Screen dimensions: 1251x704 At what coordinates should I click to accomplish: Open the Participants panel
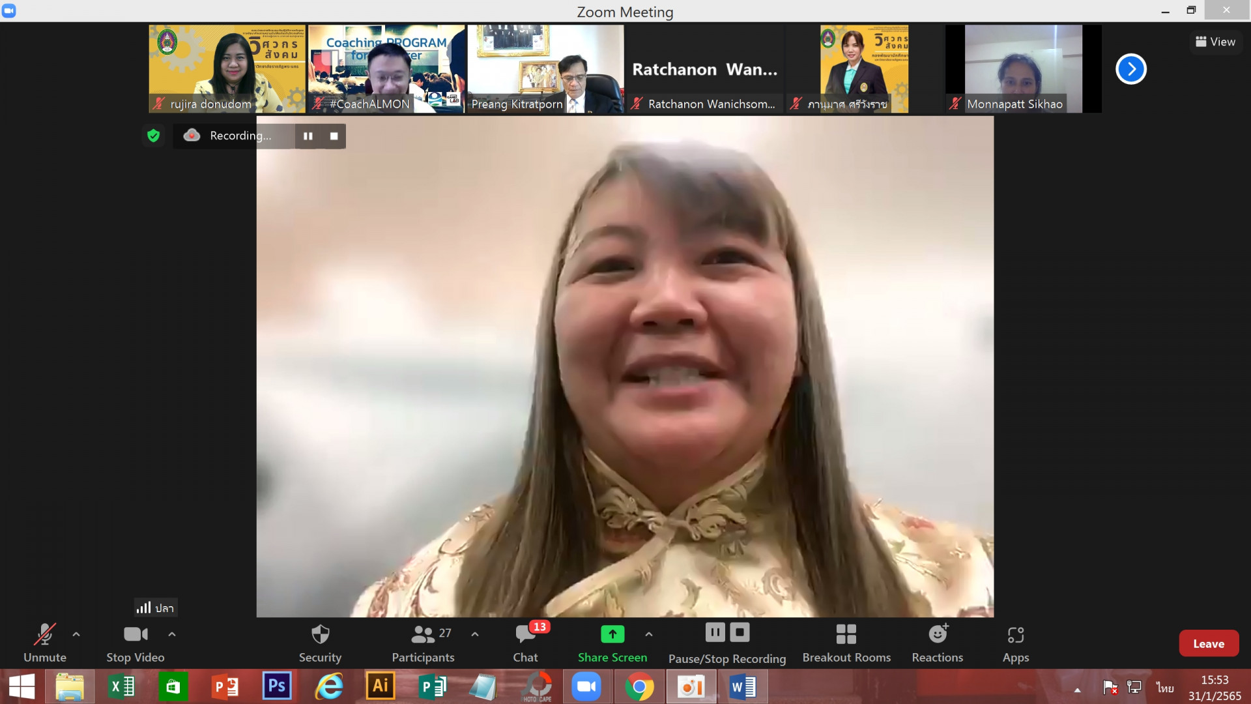[424, 643]
